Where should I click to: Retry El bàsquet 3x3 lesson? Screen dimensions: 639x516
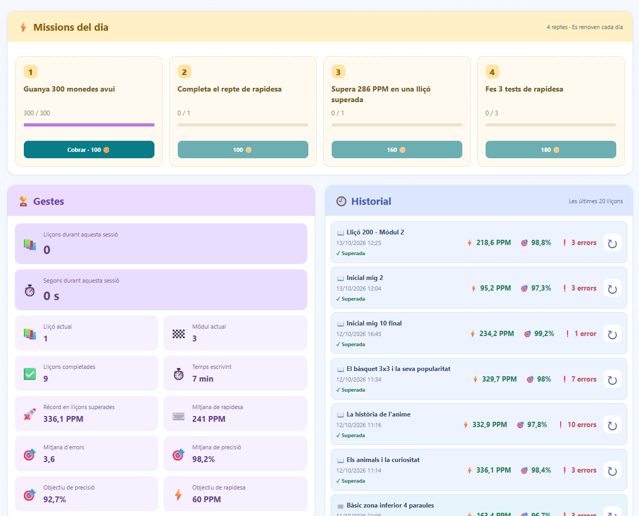(x=613, y=379)
